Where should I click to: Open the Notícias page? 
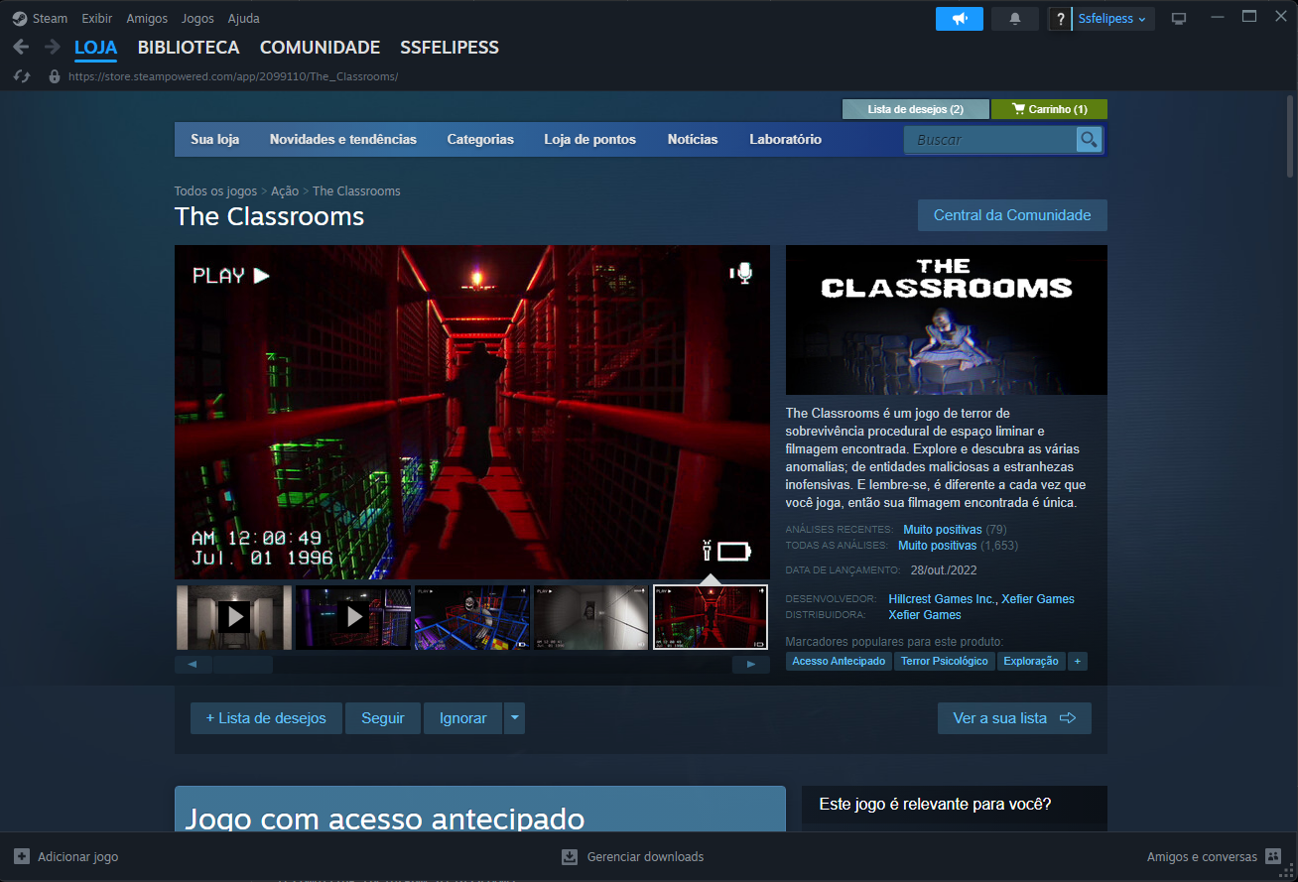(693, 140)
